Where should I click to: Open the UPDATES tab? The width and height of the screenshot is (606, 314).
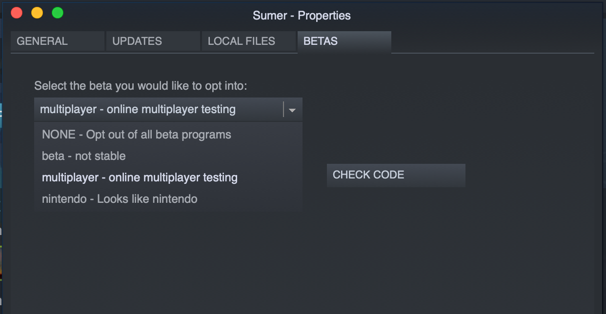(x=153, y=41)
